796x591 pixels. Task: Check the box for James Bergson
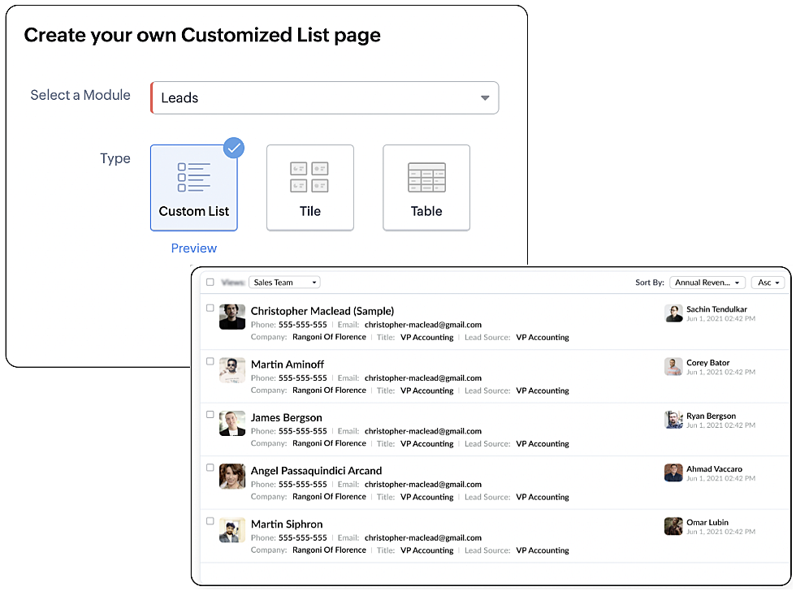pos(210,415)
